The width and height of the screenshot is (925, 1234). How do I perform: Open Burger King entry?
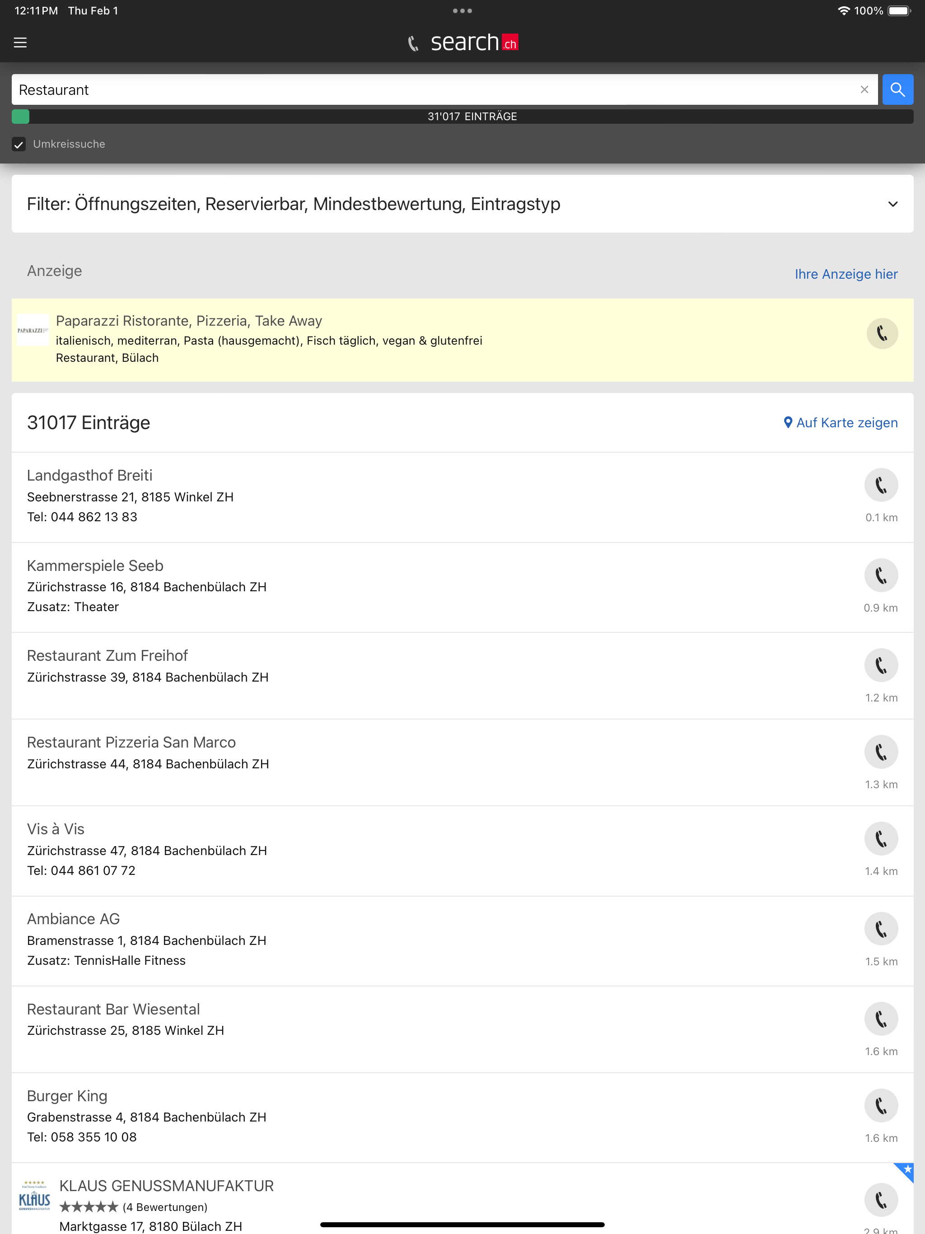(x=462, y=1118)
